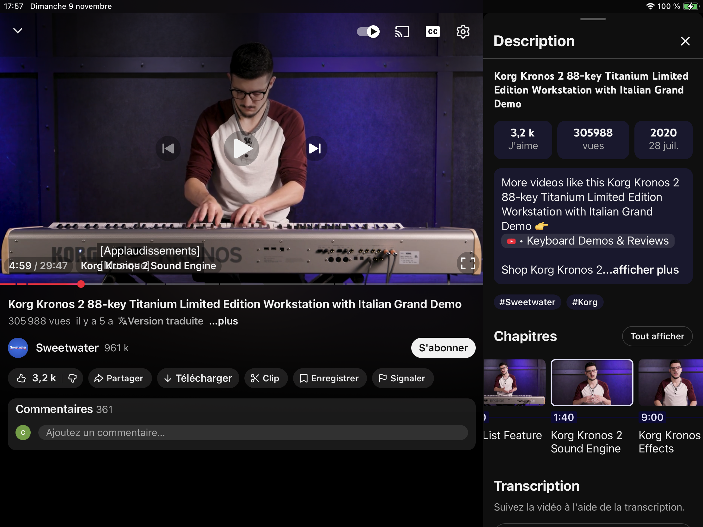This screenshot has width=703, height=527.
Task: Expand video info with ...plus
Action: [223, 321]
